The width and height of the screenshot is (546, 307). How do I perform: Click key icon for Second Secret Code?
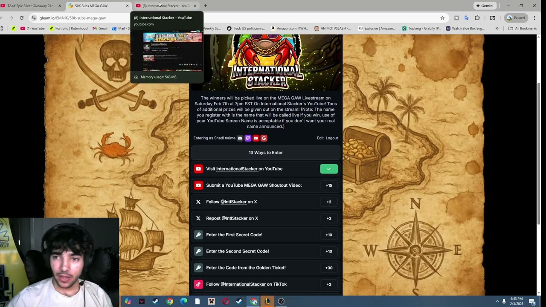(198, 251)
